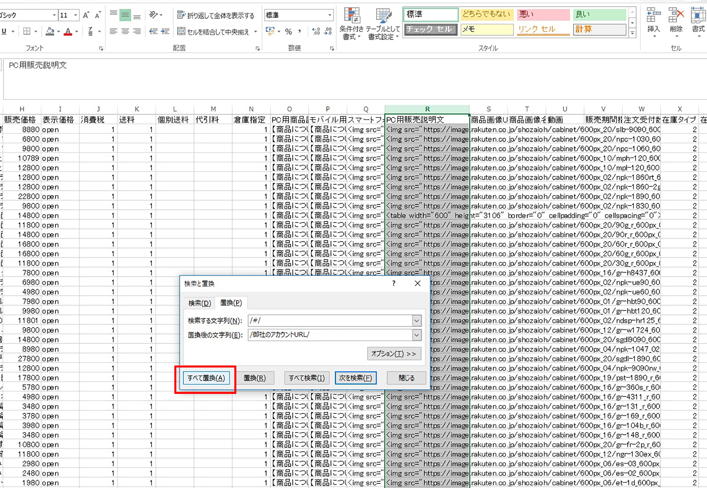Viewport: 707px width, 488px height.
Task: Apply comma style
Action: point(299,31)
